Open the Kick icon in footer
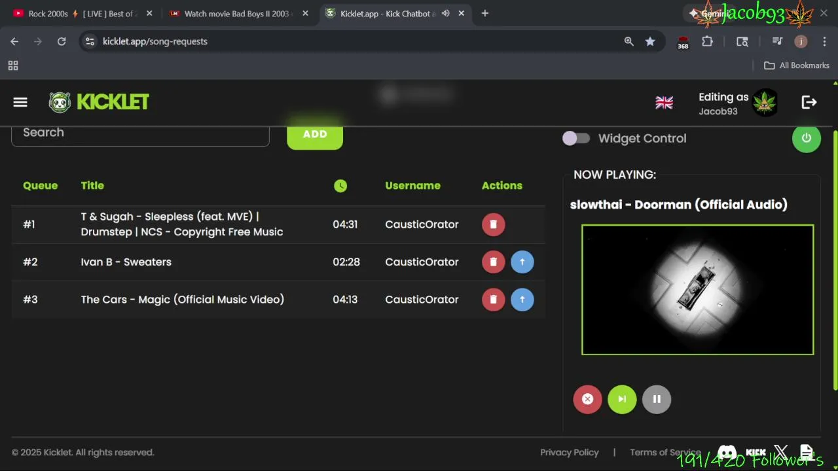This screenshot has width=838, height=471. tap(756, 452)
